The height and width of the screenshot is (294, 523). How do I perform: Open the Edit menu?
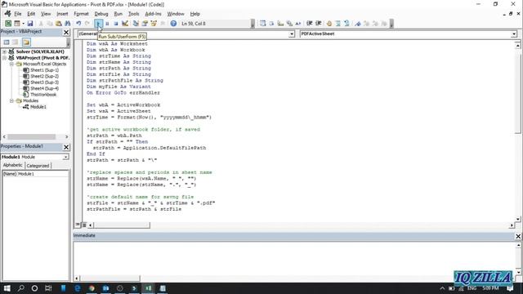[31, 14]
